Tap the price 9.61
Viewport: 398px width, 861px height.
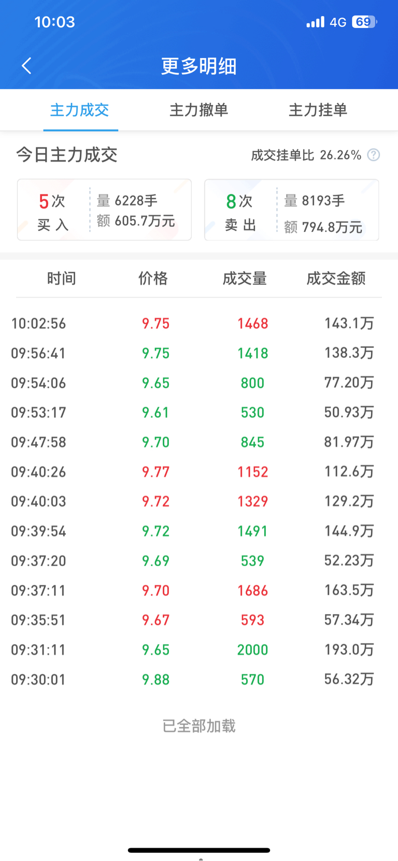pos(156,413)
